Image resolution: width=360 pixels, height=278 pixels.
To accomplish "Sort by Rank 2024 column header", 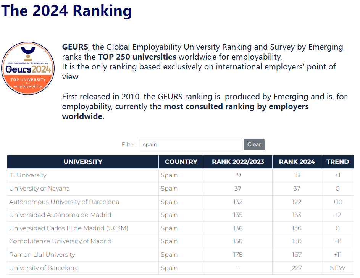I will pyautogui.click(x=297, y=162).
